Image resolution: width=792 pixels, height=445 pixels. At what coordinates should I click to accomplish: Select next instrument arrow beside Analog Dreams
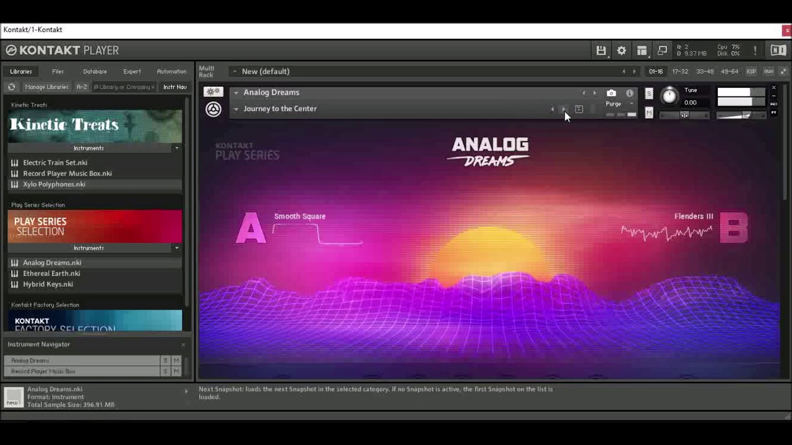[x=595, y=93]
